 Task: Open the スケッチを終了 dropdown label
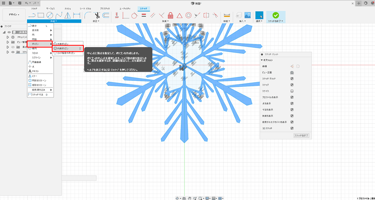[275, 21]
